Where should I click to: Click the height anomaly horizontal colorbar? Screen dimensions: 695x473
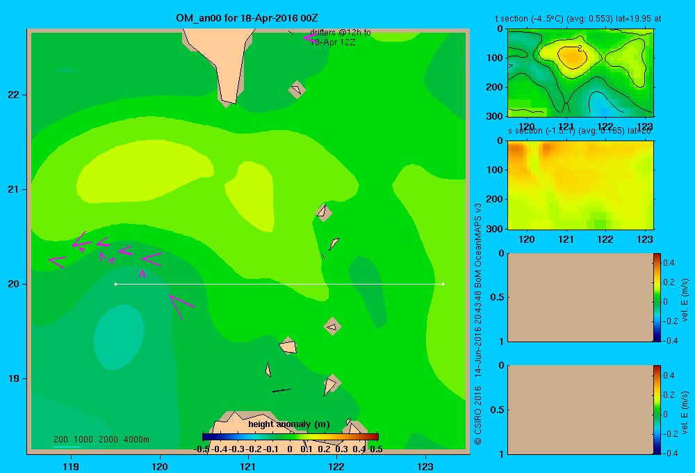(291, 437)
